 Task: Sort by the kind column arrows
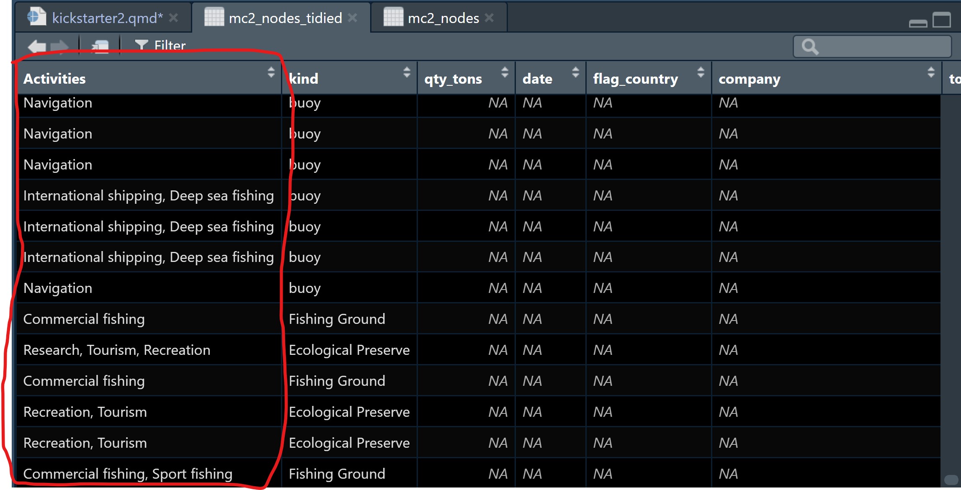pyautogui.click(x=407, y=72)
